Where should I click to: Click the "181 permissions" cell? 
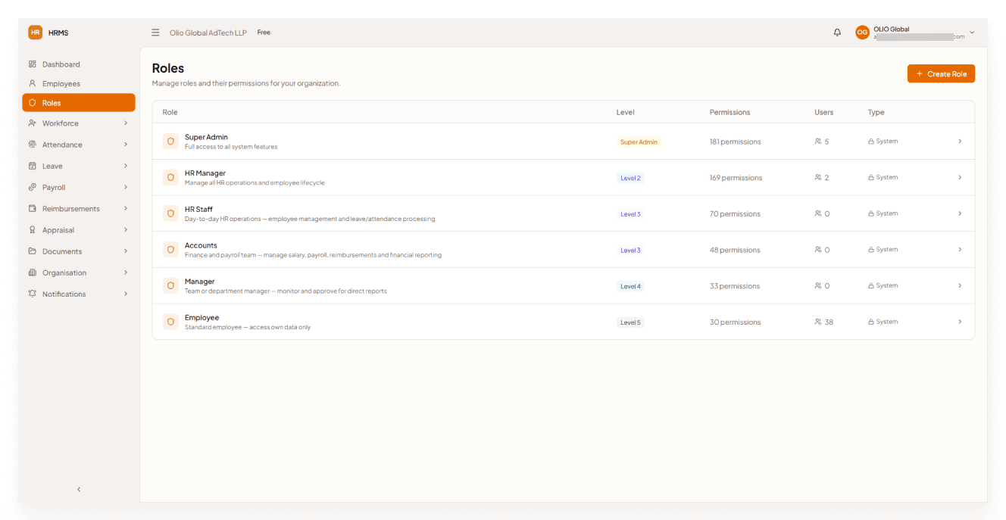tap(736, 142)
